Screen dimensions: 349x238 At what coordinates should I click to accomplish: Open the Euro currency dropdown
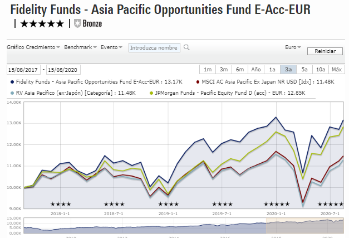pyautogui.click(x=292, y=47)
